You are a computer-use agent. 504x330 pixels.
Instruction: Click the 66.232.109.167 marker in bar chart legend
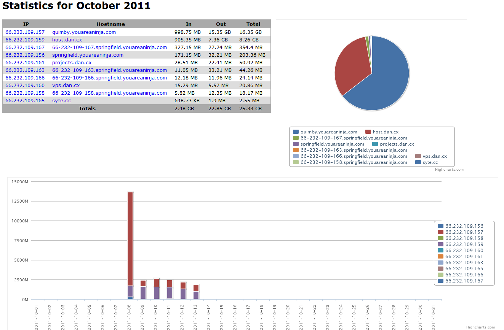440,281
